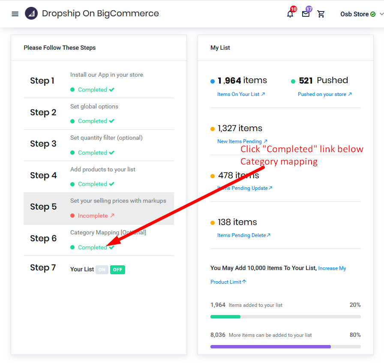Click the purple remaining-items progress bar
This screenshot has height=363, width=384.
[270, 347]
